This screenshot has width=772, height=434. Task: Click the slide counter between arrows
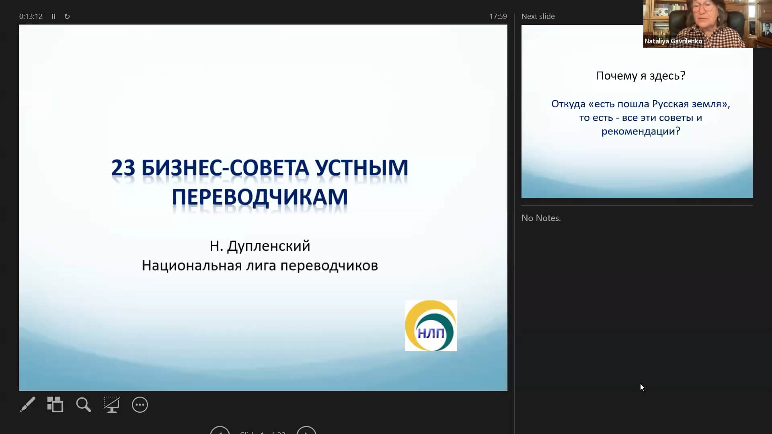[x=263, y=432]
